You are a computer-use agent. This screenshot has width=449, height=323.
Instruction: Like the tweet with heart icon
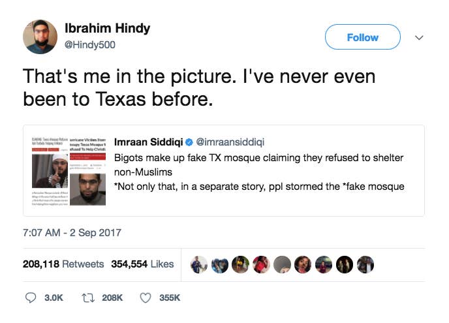coord(146,298)
